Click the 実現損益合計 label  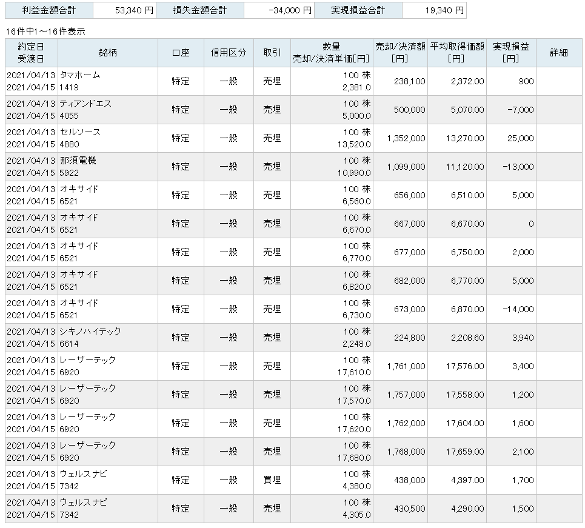pos(358,10)
